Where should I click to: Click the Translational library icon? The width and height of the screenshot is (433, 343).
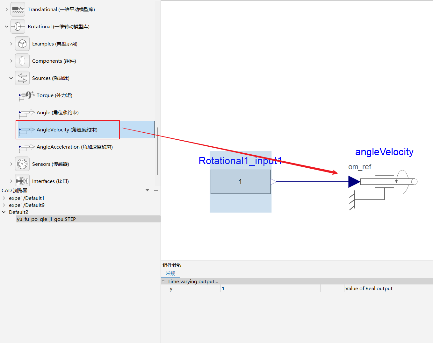click(x=18, y=9)
